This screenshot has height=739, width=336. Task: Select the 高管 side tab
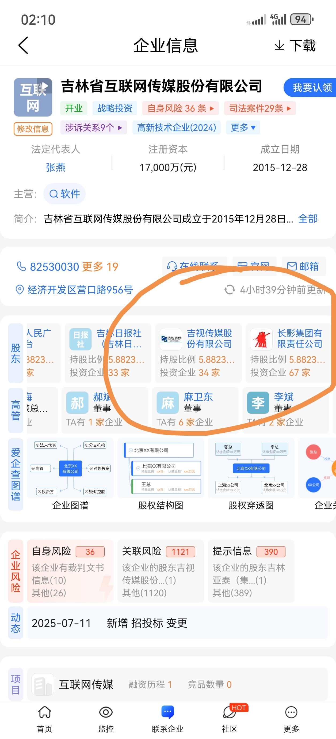tap(16, 410)
